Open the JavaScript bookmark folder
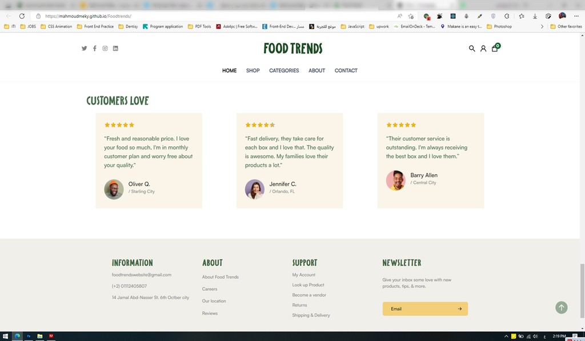 click(352, 26)
